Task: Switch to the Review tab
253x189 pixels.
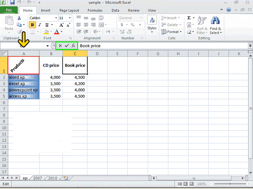Action: pyautogui.click(x=134, y=11)
